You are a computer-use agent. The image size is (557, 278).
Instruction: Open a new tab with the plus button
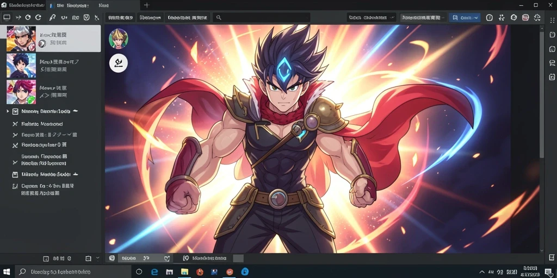(x=147, y=5)
